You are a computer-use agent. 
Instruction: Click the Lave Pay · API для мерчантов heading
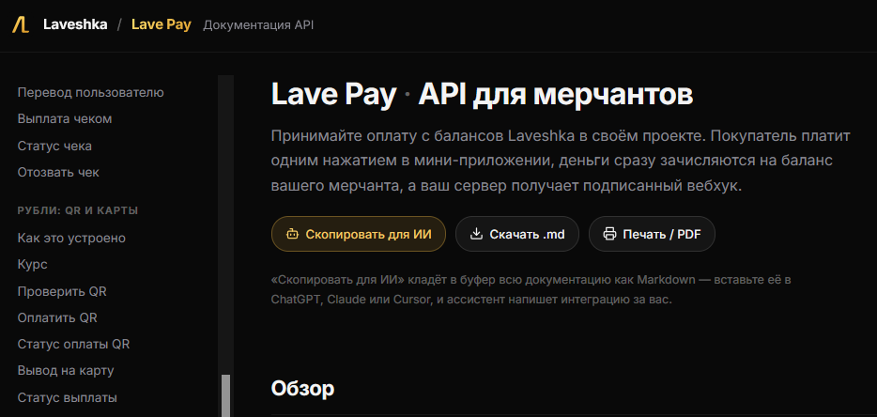click(482, 94)
